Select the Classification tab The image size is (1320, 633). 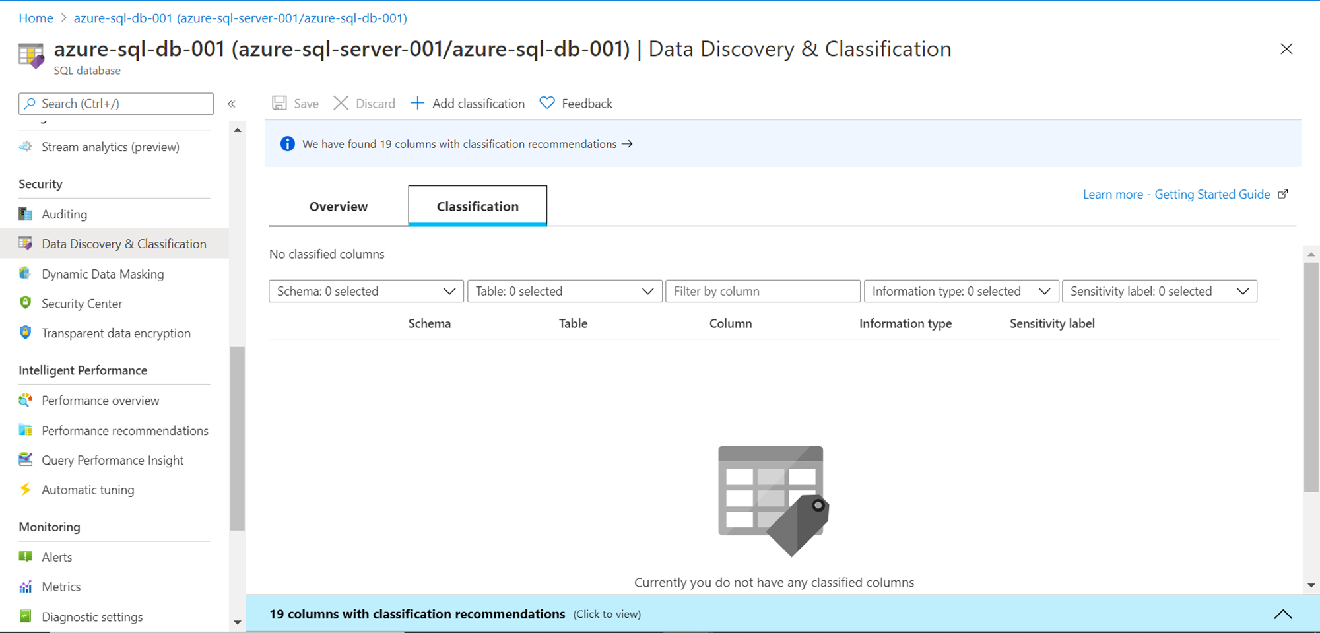[478, 206]
